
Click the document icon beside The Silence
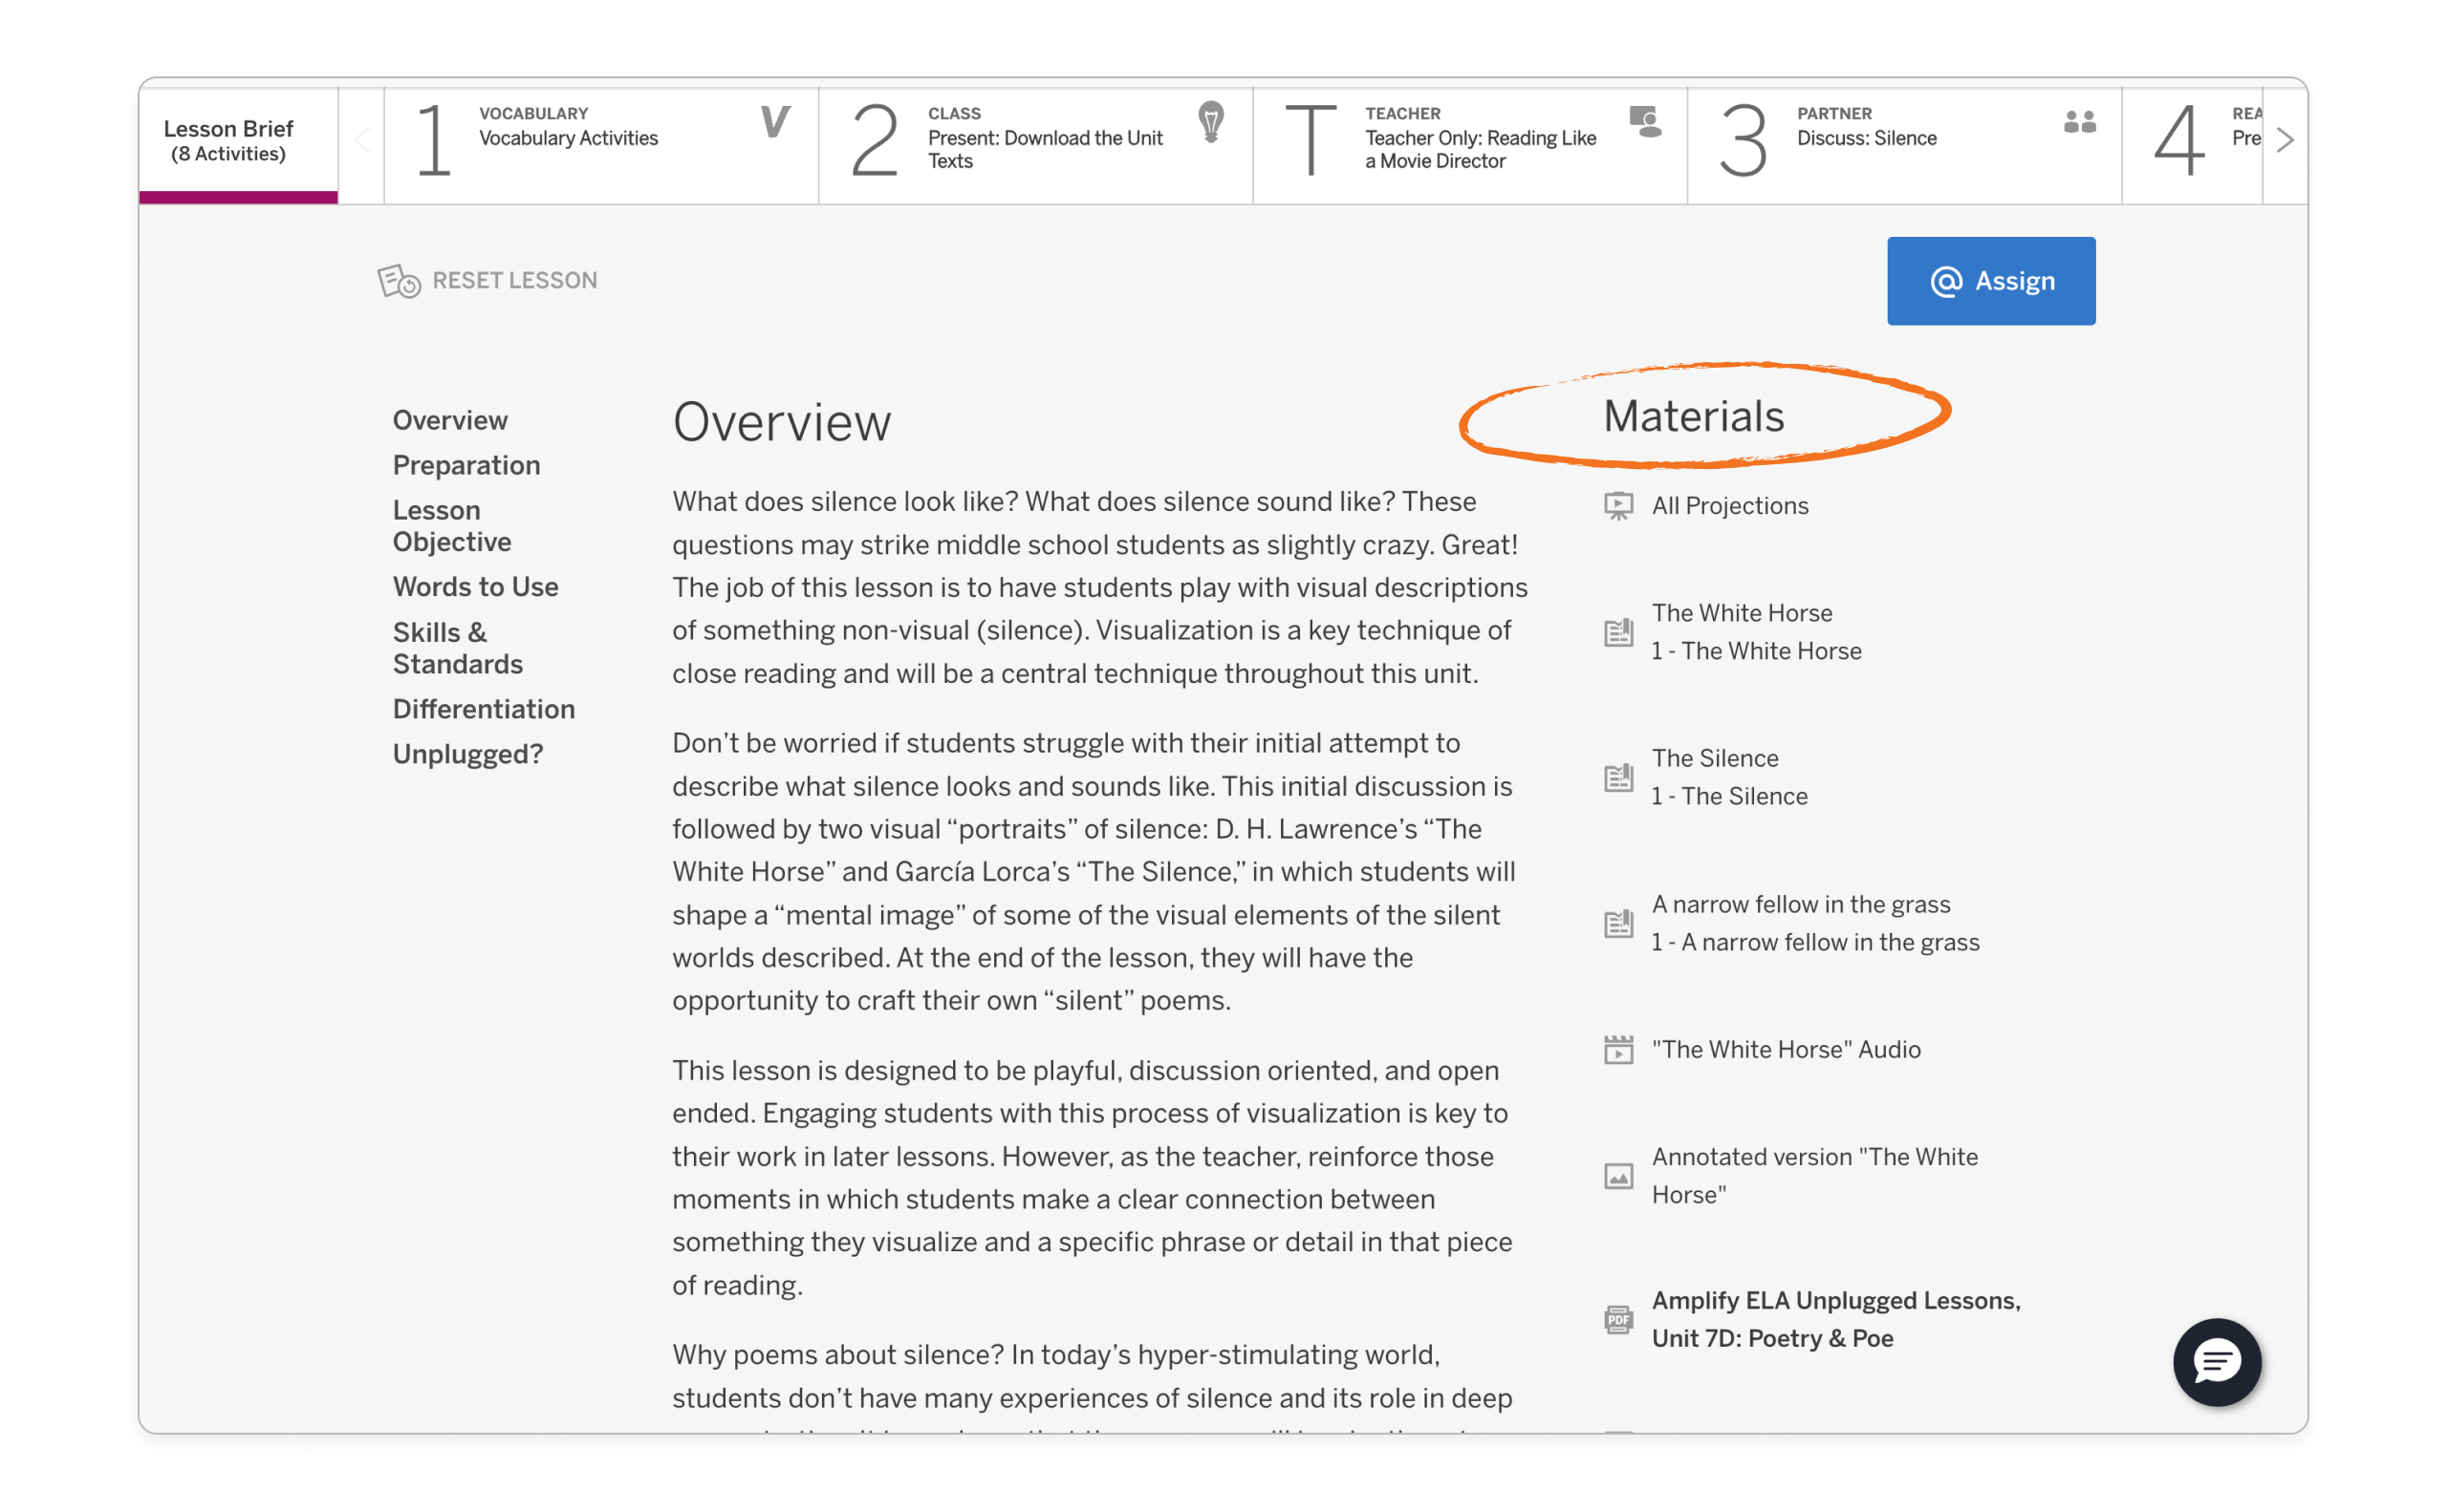tap(1618, 777)
